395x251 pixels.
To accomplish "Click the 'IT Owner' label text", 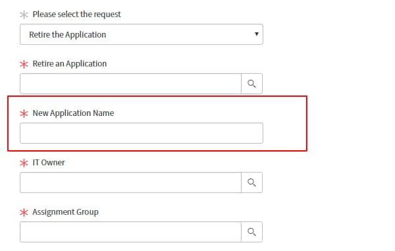I will [x=49, y=163].
